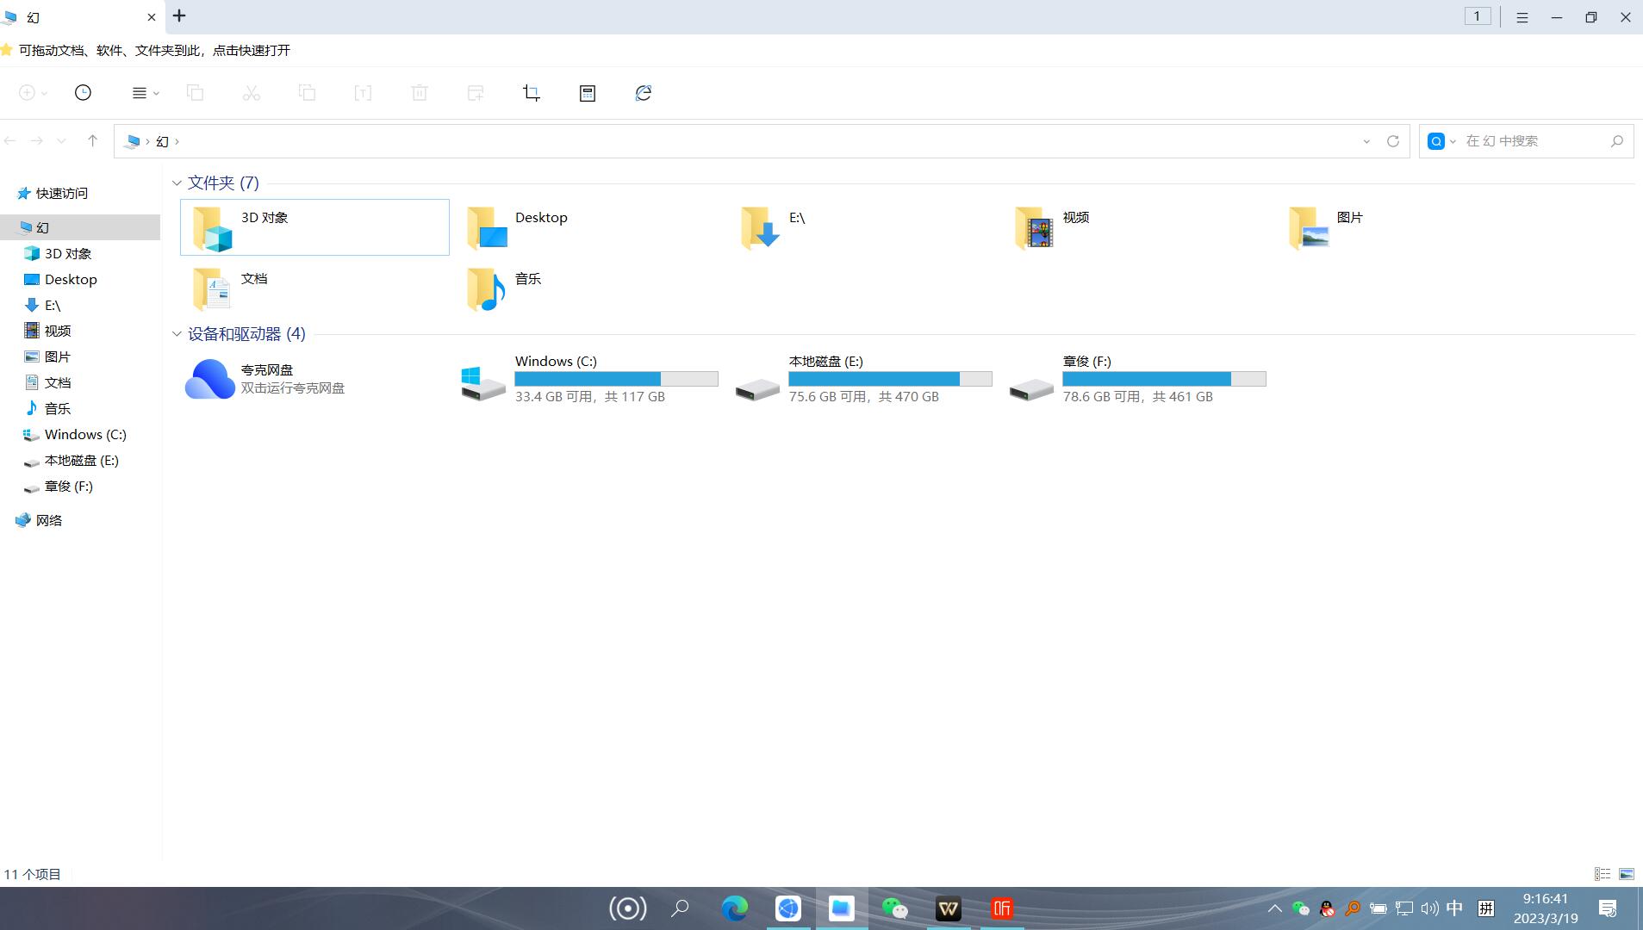This screenshot has height=930, width=1643.
Task: Collapse the 设备和驱动器 (4) section
Action: tap(177, 334)
